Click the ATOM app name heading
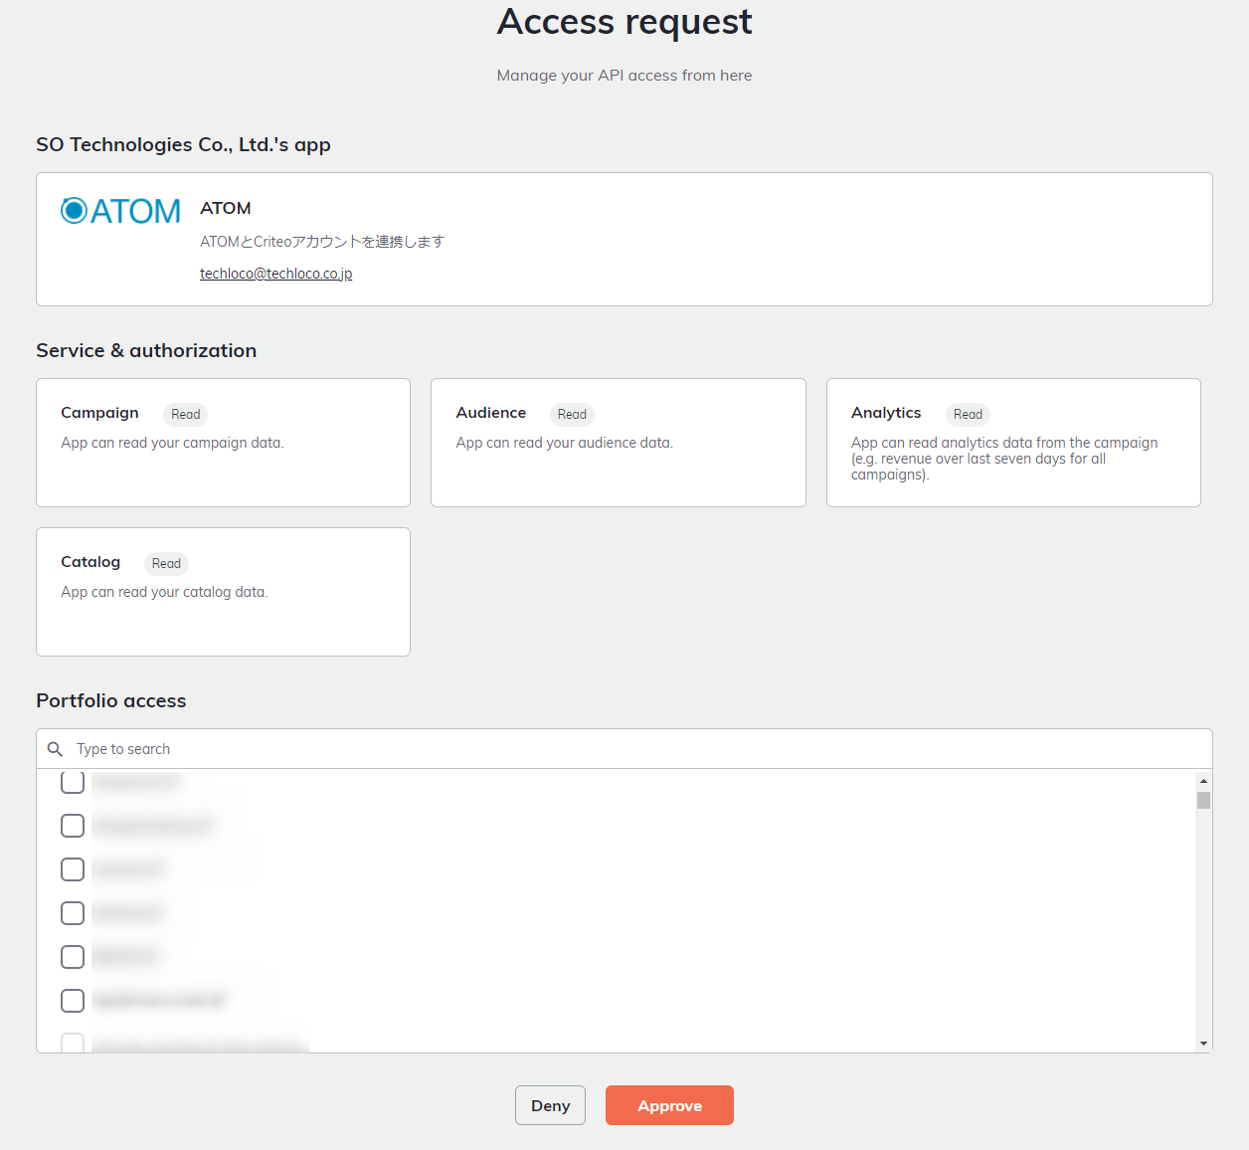 point(226,208)
